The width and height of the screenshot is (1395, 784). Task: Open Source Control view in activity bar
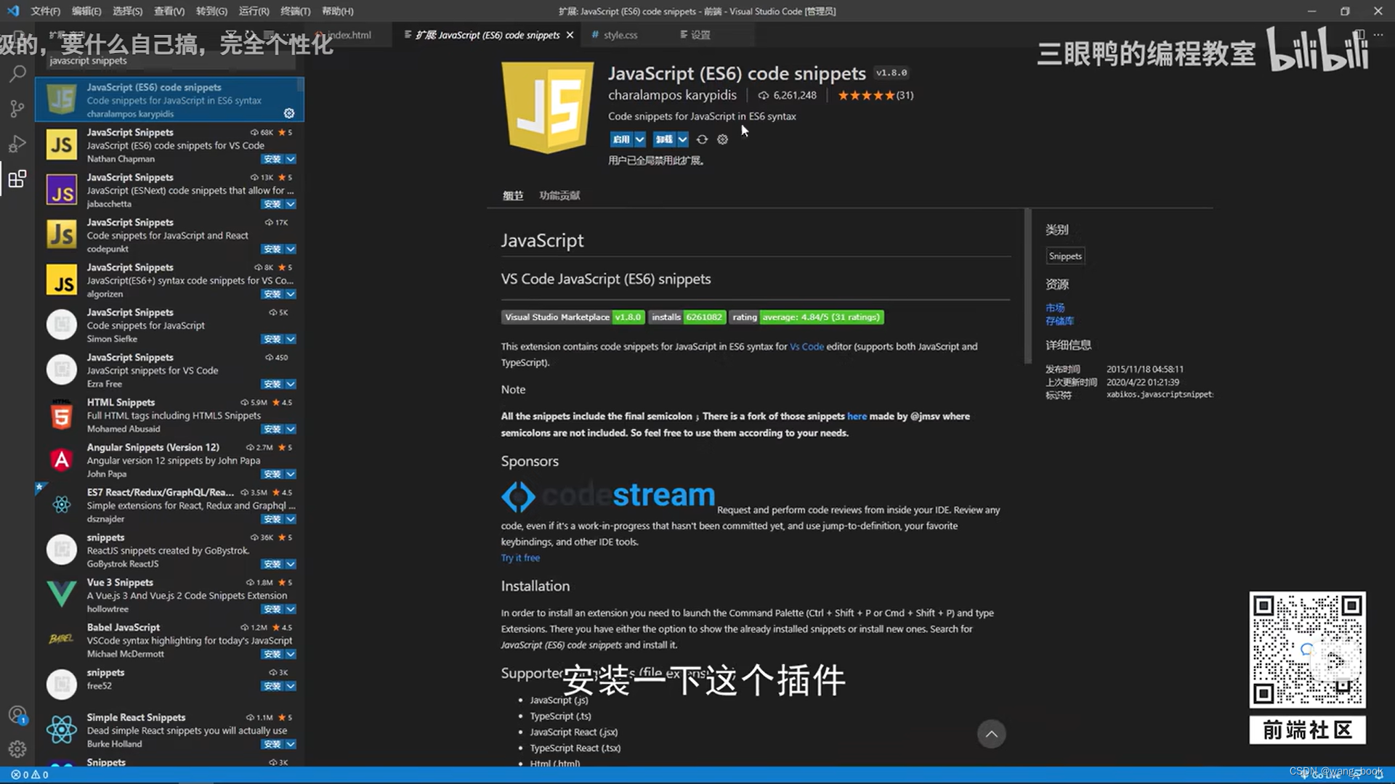pos(17,109)
